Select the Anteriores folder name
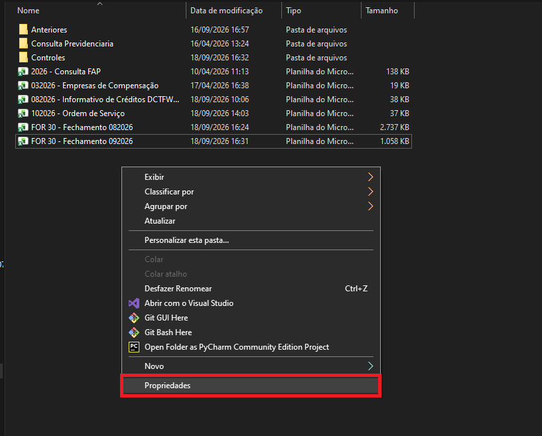The image size is (542, 436). (x=49, y=30)
